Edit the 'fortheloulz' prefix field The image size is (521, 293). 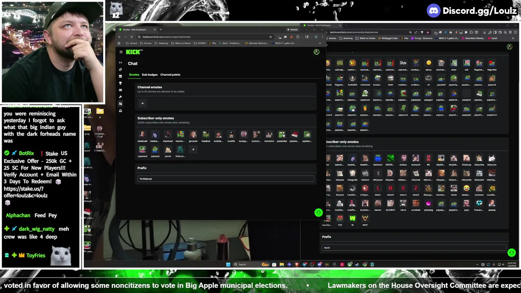click(x=225, y=179)
